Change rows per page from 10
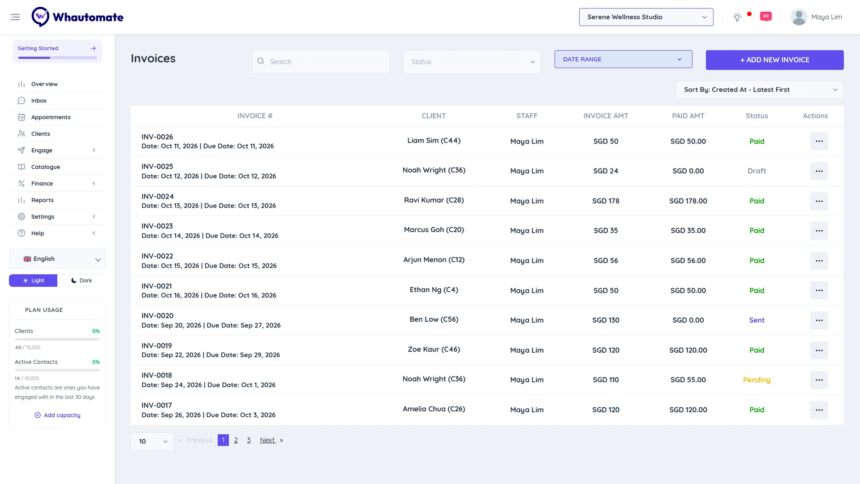 [152, 441]
